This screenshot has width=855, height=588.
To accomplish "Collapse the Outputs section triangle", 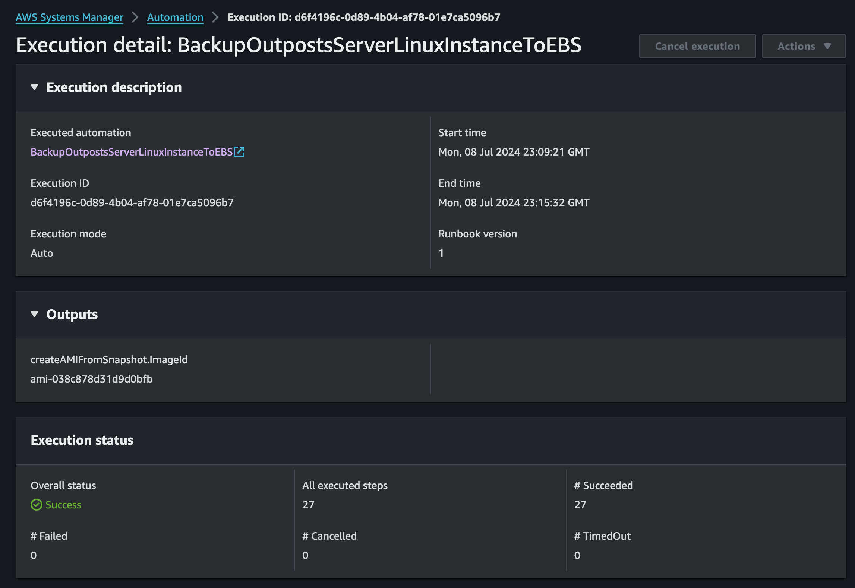I will click(34, 314).
